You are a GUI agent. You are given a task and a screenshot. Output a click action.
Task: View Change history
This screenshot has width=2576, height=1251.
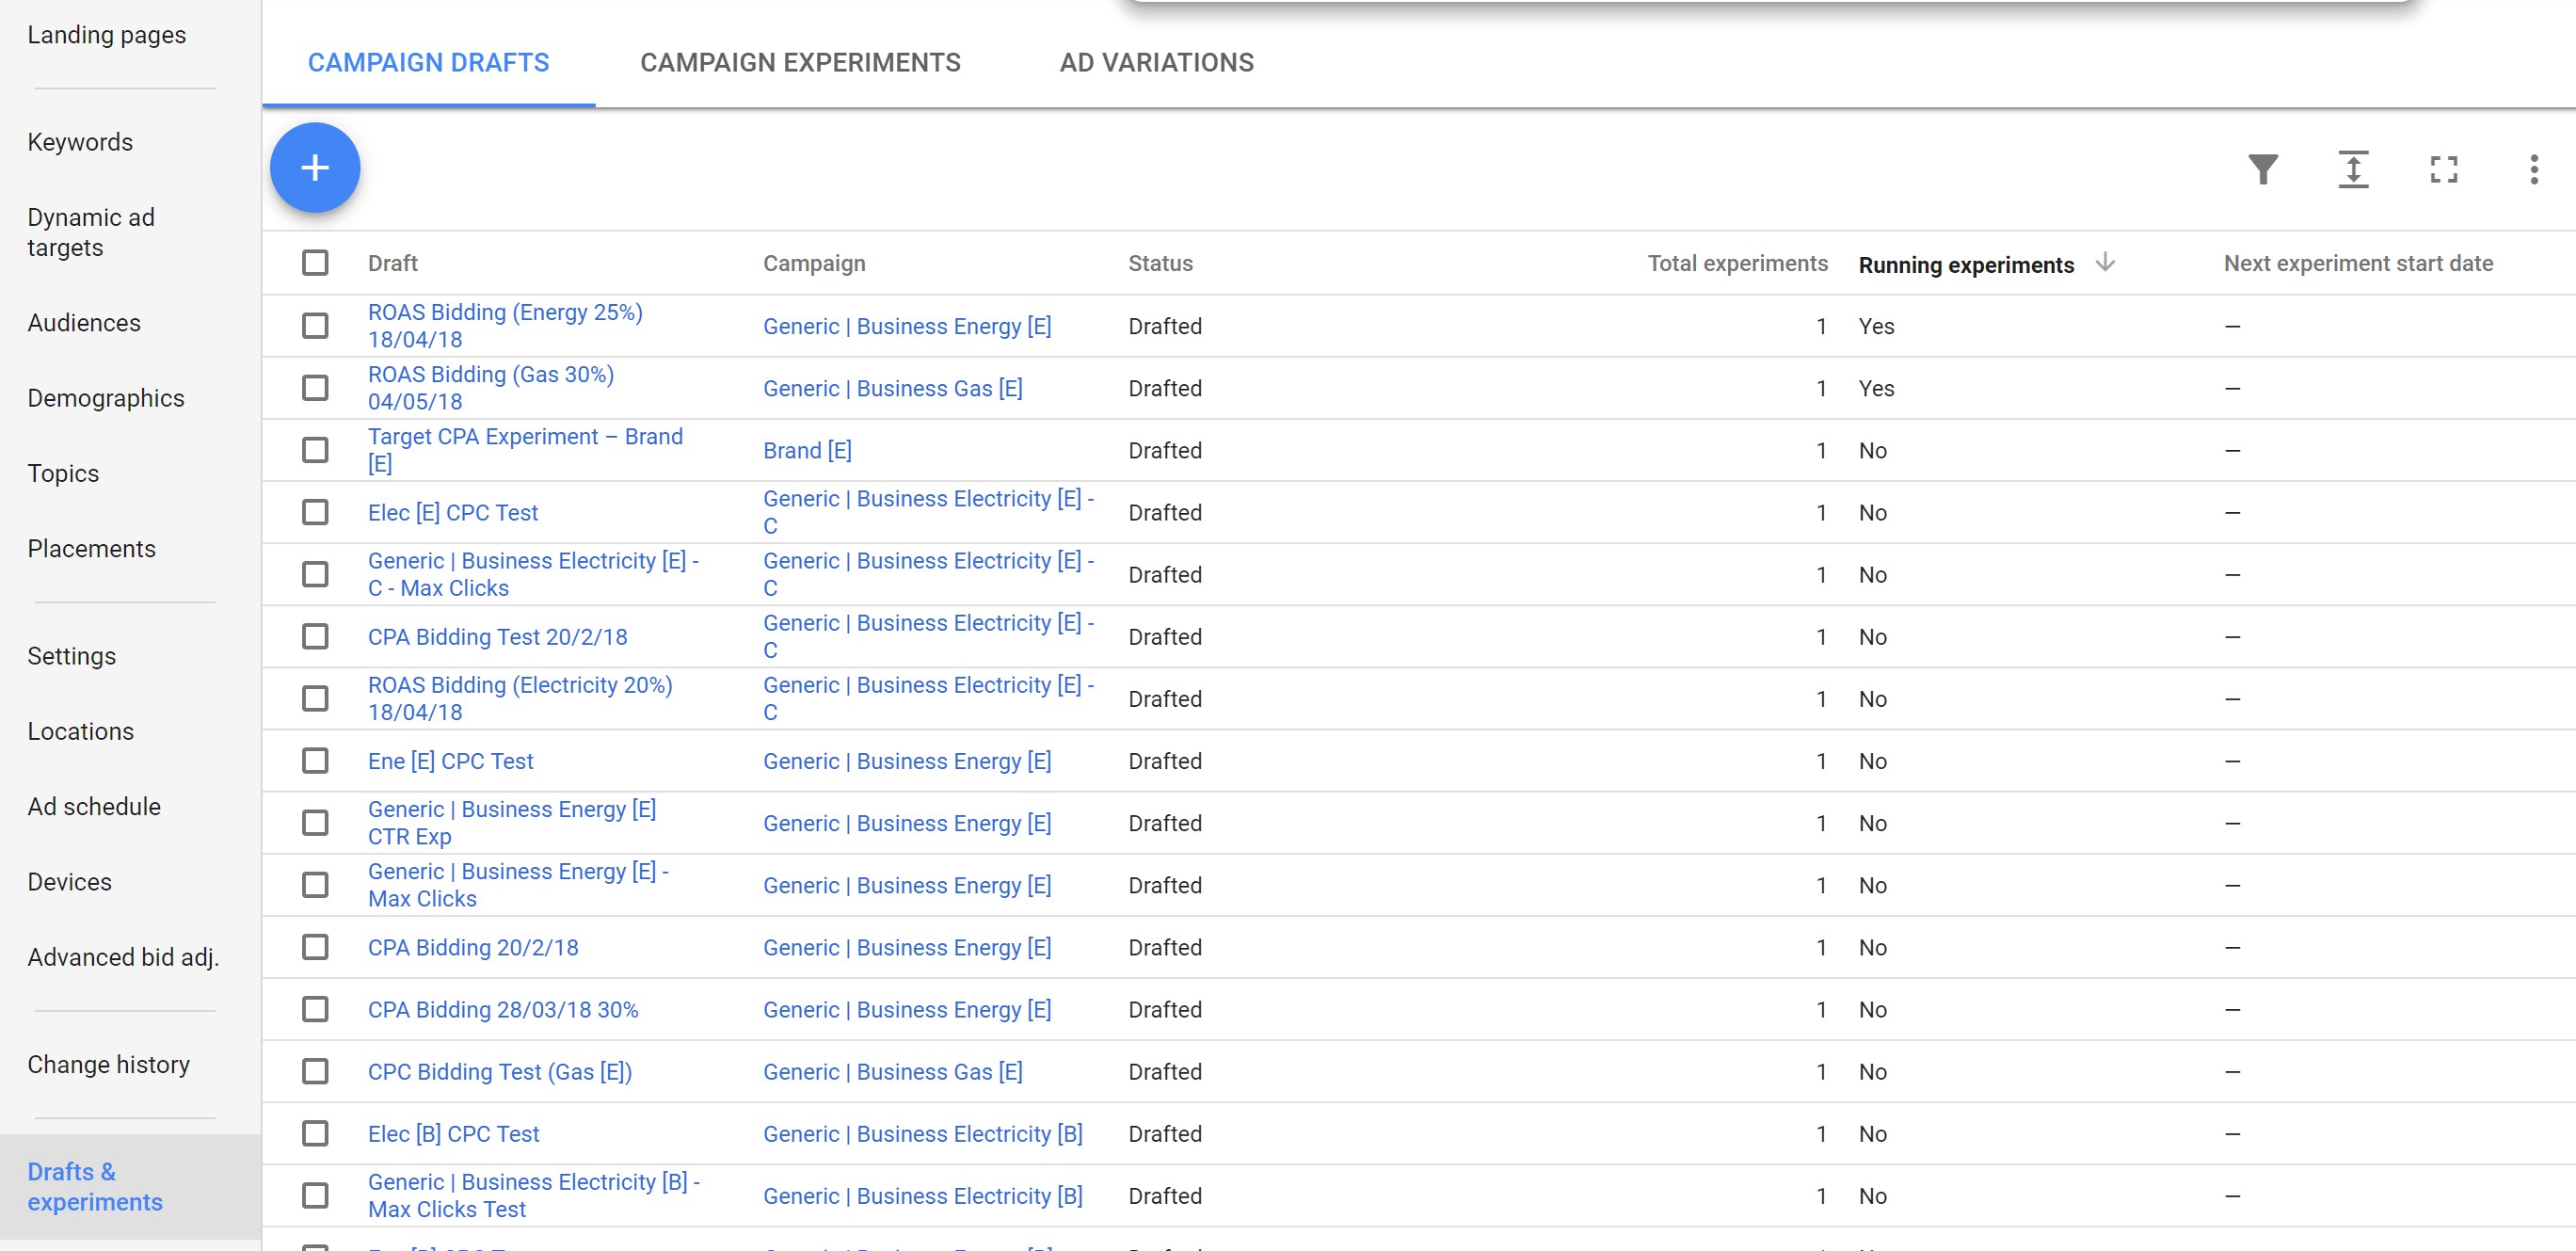pyautogui.click(x=108, y=1064)
